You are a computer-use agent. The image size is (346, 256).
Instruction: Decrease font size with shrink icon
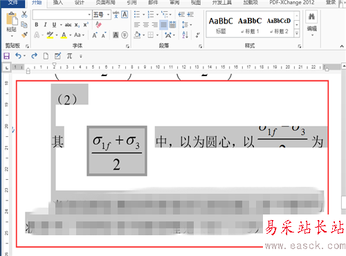coord(104,35)
